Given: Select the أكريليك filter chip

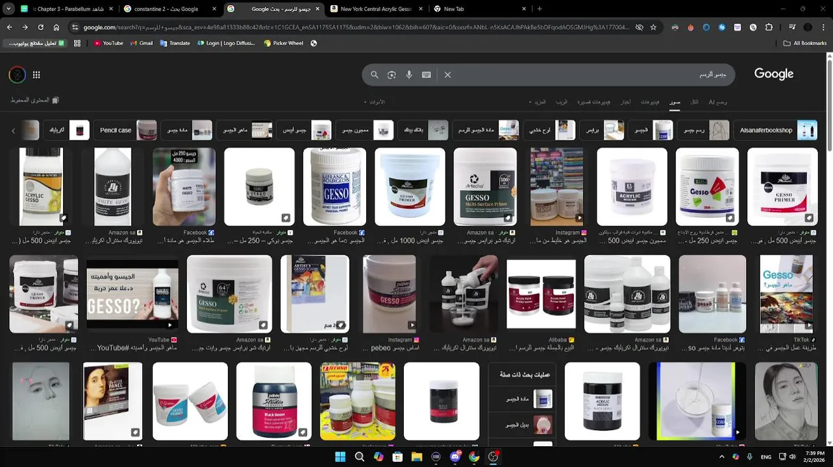Looking at the screenshot, I should click(68, 130).
